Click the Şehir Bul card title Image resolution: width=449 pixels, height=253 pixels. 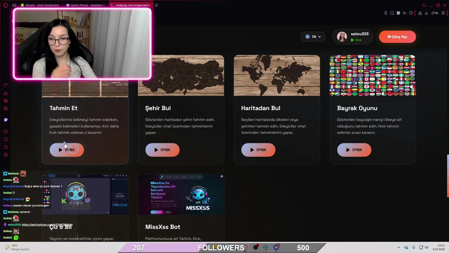(x=158, y=108)
